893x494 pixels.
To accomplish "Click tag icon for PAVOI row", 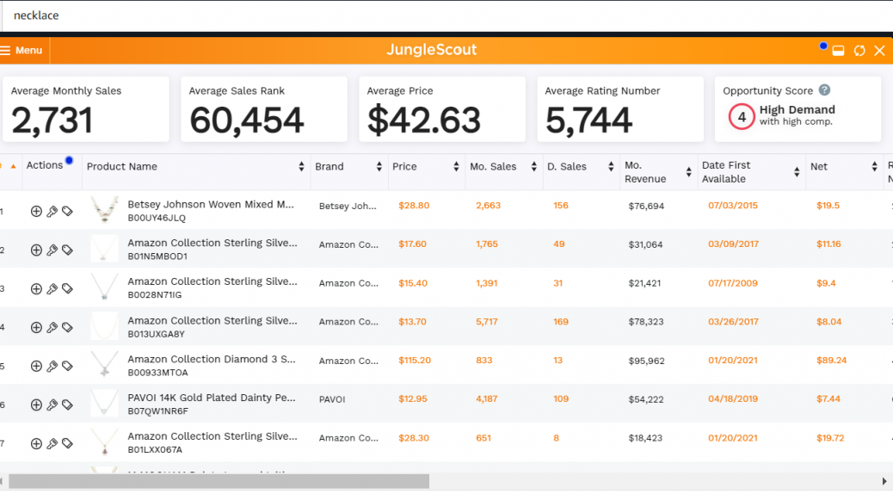I will 67,405.
